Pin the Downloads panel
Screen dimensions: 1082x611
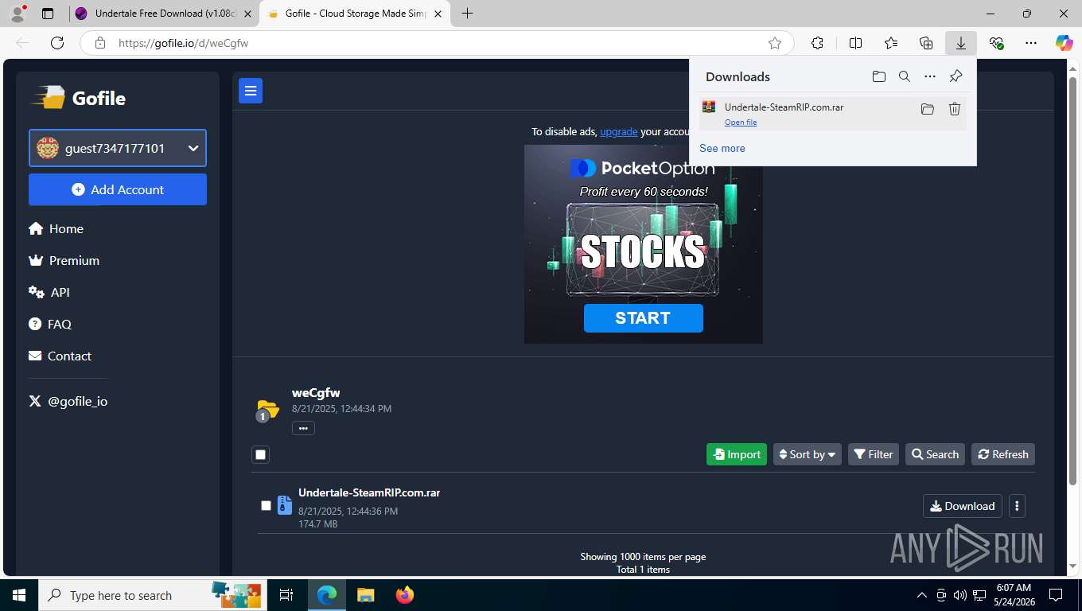coord(956,76)
